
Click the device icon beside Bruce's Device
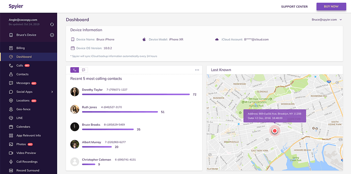click(x=11, y=35)
